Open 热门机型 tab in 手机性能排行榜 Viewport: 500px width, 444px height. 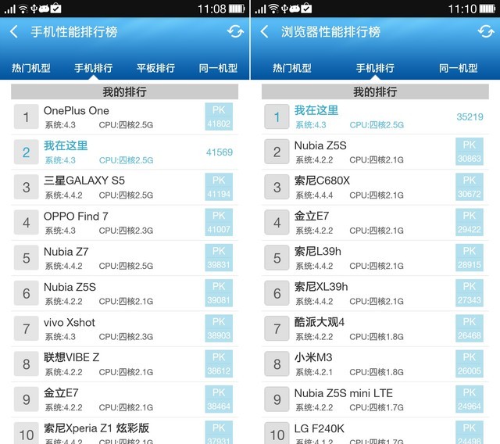[31, 68]
